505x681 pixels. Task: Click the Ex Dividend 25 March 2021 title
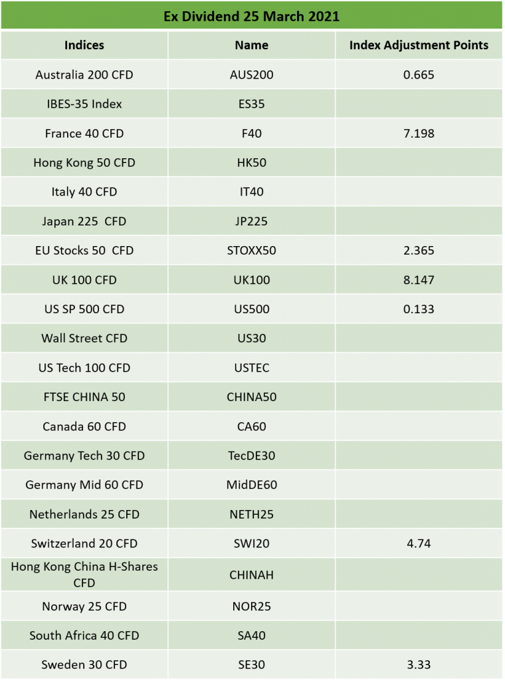click(x=252, y=17)
